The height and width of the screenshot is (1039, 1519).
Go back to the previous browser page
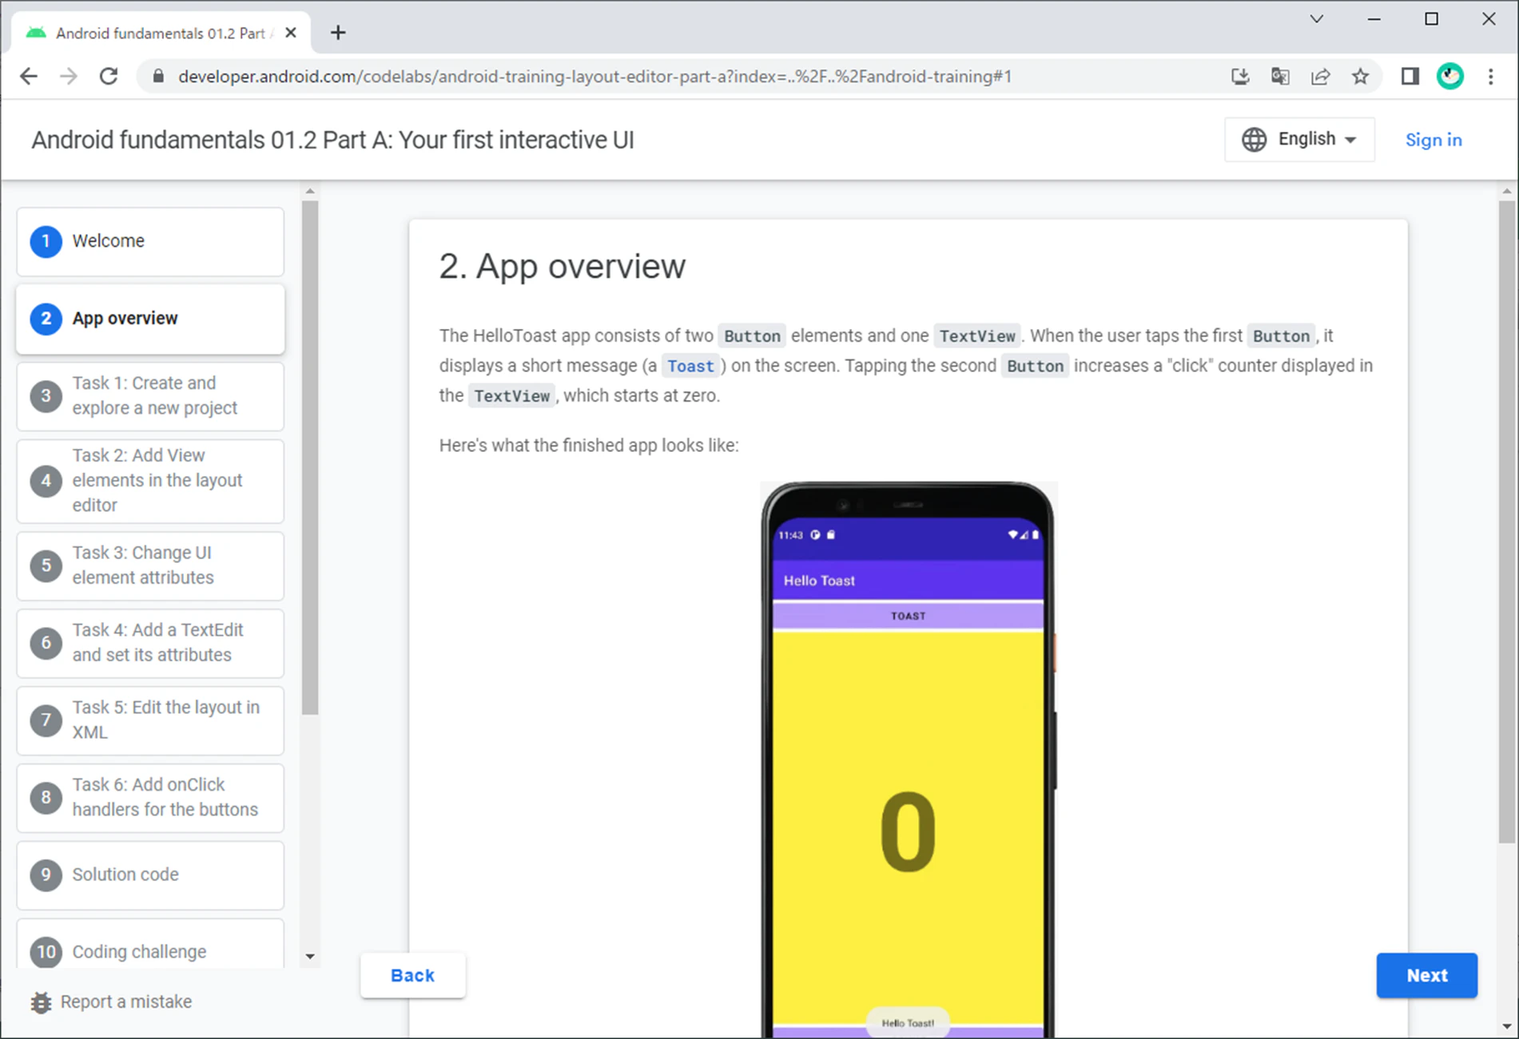(29, 77)
